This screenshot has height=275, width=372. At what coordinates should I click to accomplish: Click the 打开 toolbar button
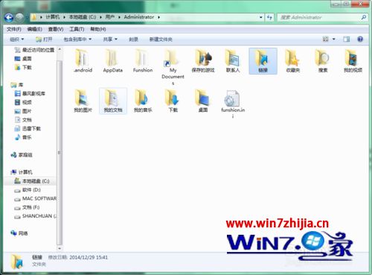44,39
